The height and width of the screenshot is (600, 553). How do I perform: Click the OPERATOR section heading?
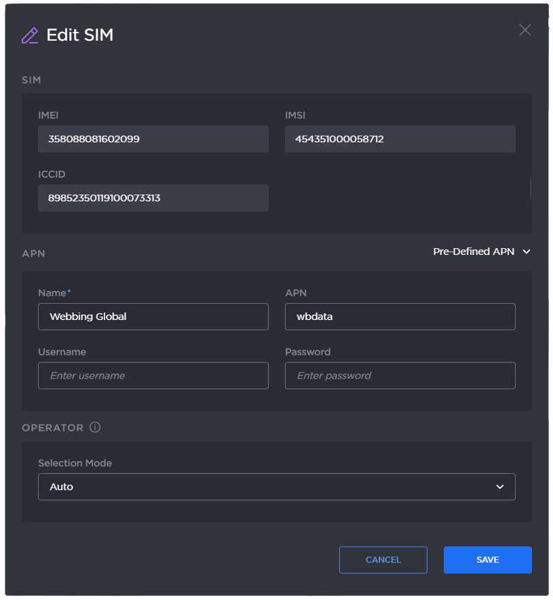pos(53,427)
